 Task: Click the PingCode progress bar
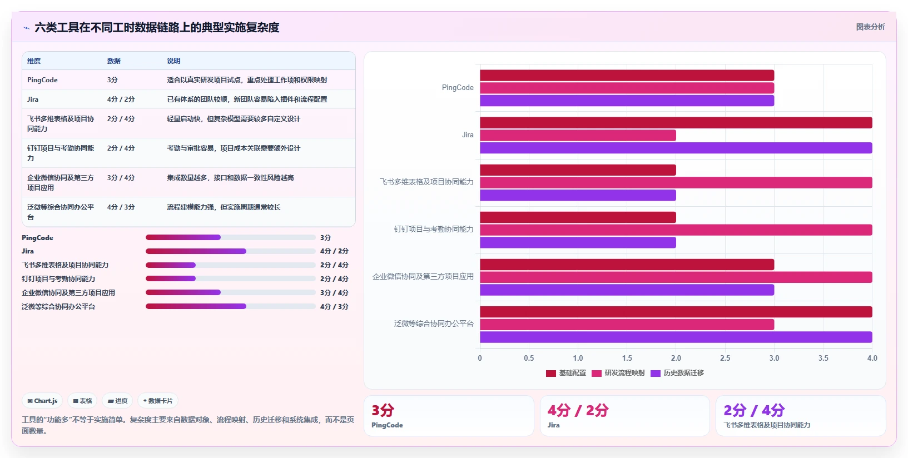coord(230,237)
